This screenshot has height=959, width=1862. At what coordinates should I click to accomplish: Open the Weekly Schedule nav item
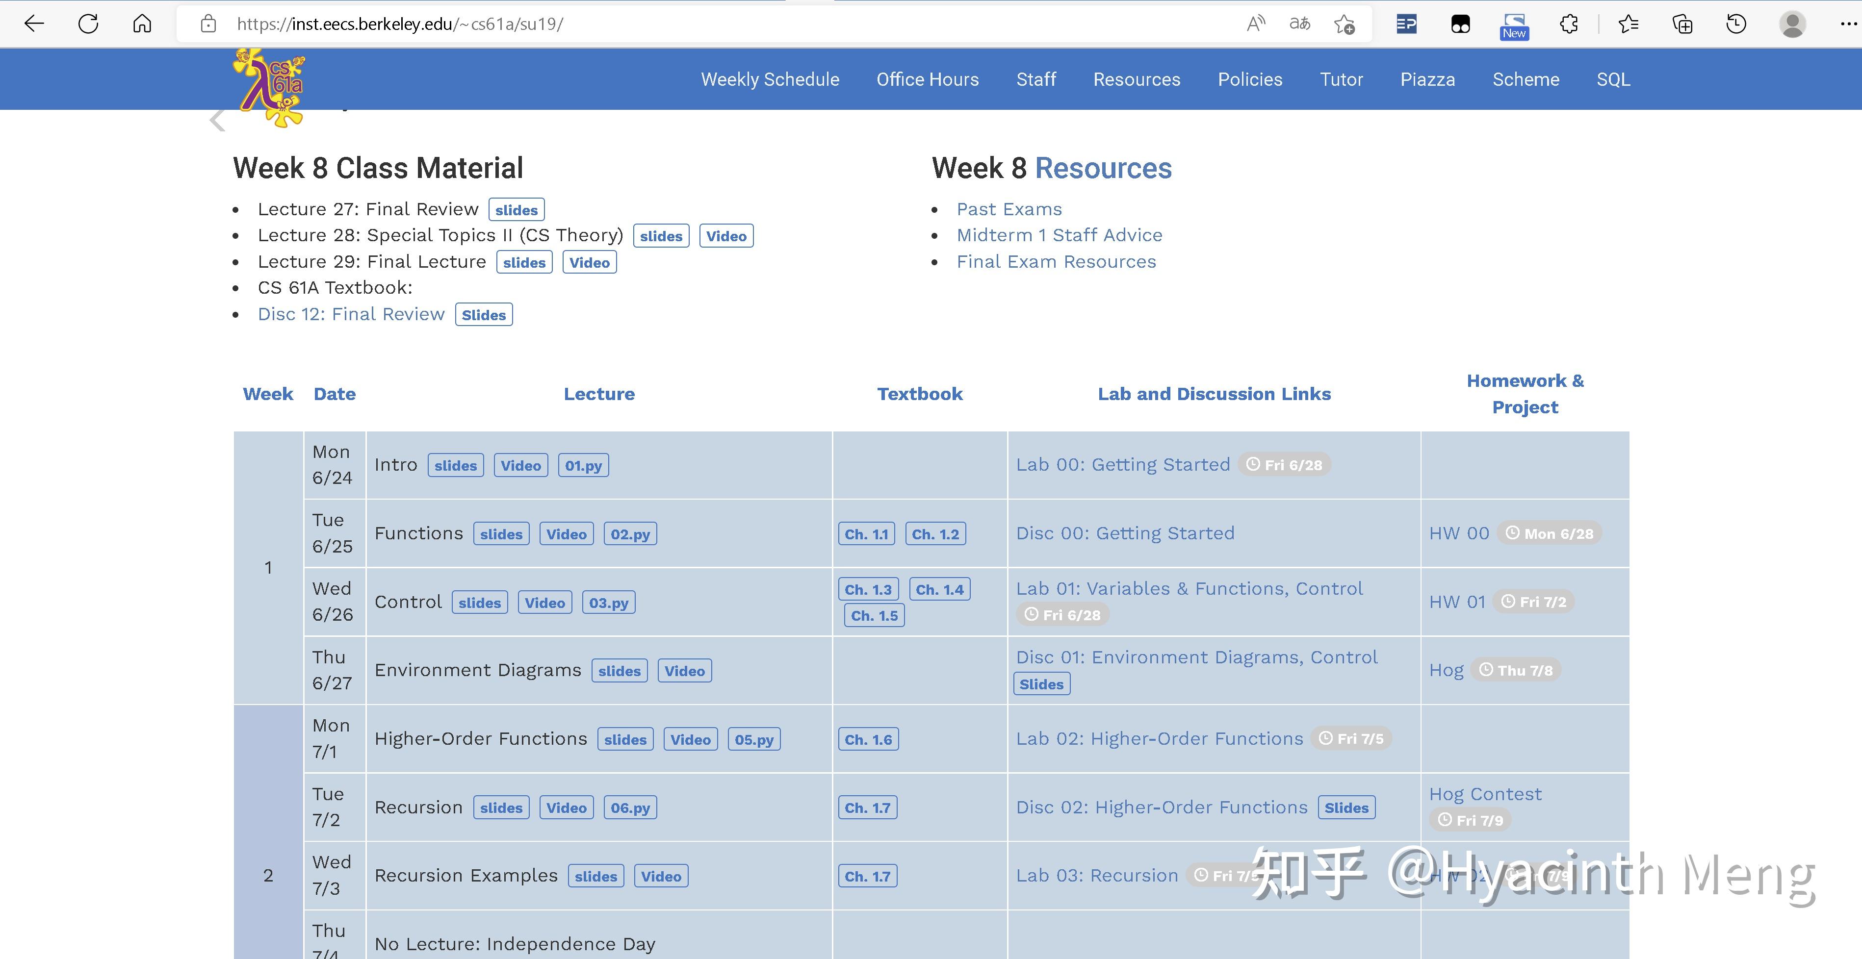coord(770,79)
